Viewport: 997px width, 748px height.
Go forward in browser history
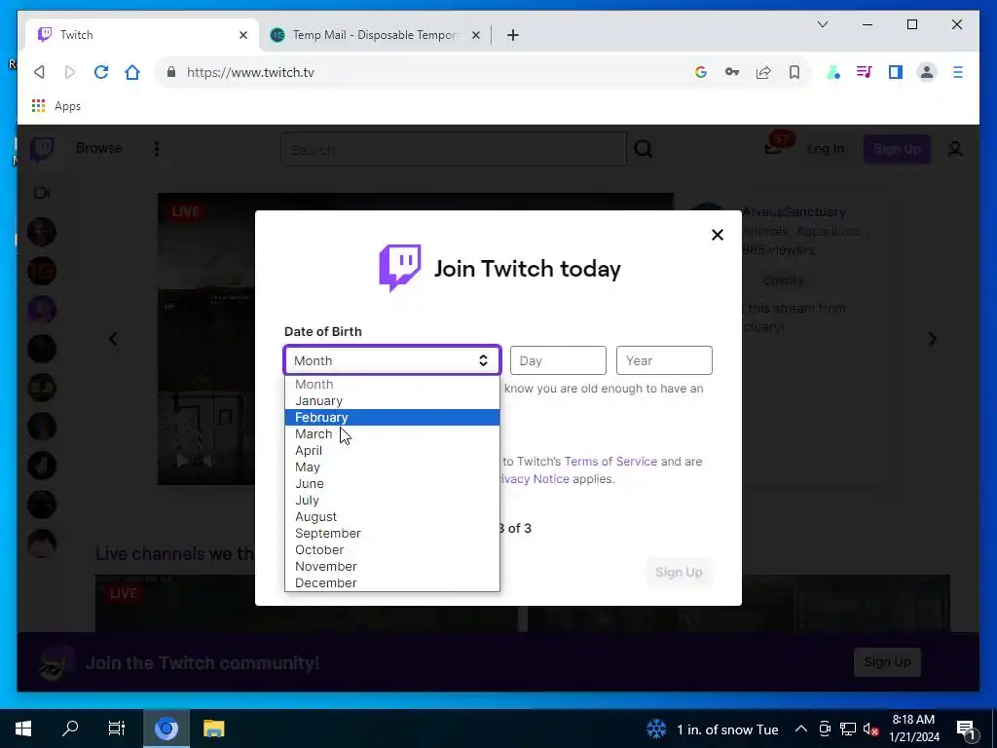point(70,72)
